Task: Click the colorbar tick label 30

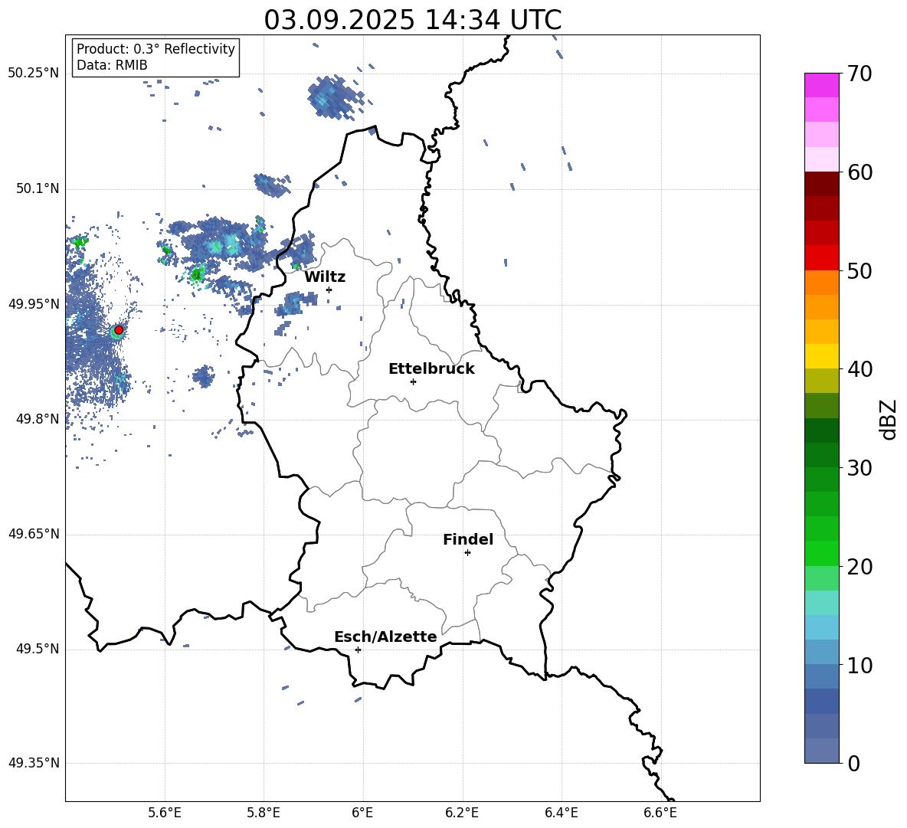Action: click(x=860, y=468)
